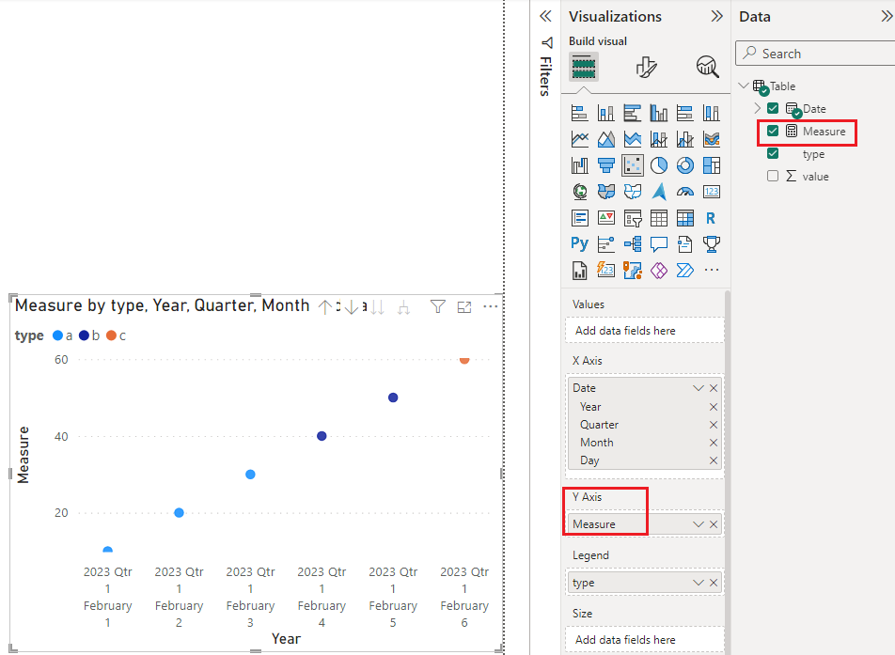
Task: Click the legend item c swatch
Action: pyautogui.click(x=111, y=335)
